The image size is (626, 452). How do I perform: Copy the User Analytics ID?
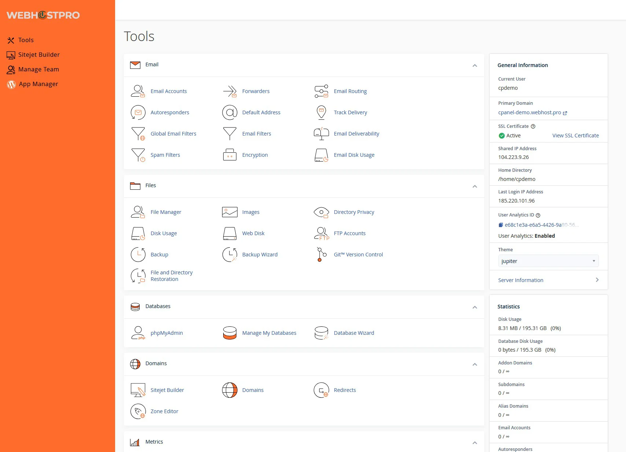501,225
